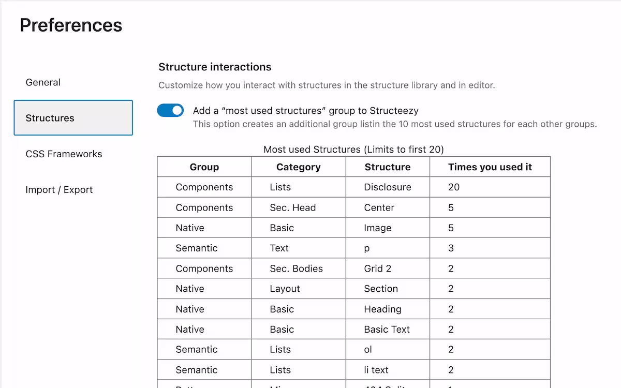Screen dimensions: 621x388
Task: Select the Basic Text structure cell
Action: [387, 330]
